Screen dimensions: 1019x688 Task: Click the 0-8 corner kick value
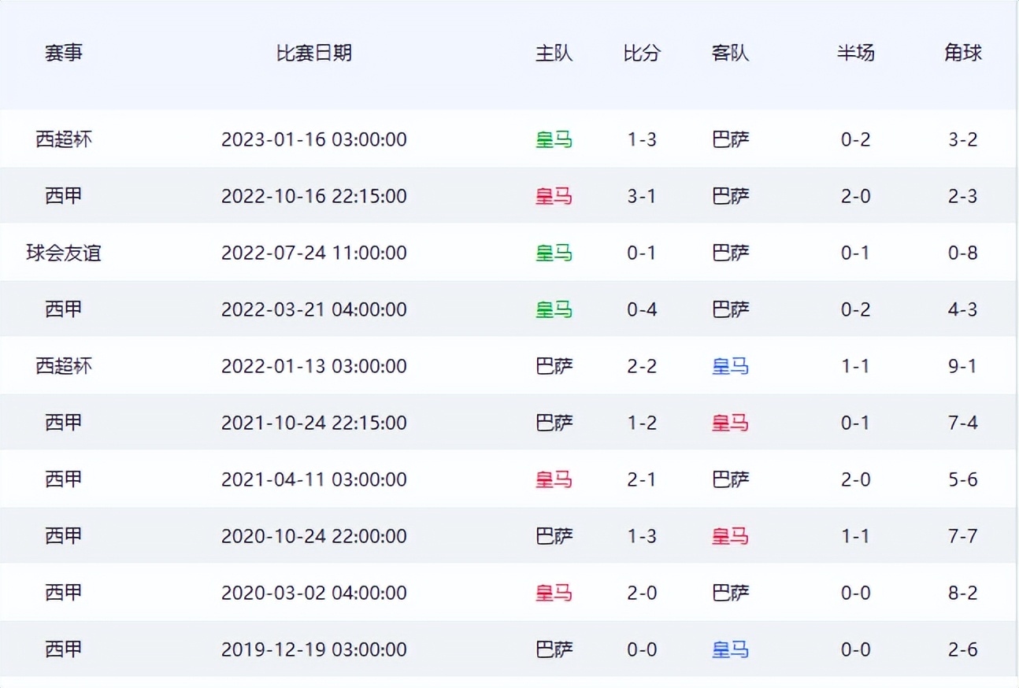[x=962, y=253]
